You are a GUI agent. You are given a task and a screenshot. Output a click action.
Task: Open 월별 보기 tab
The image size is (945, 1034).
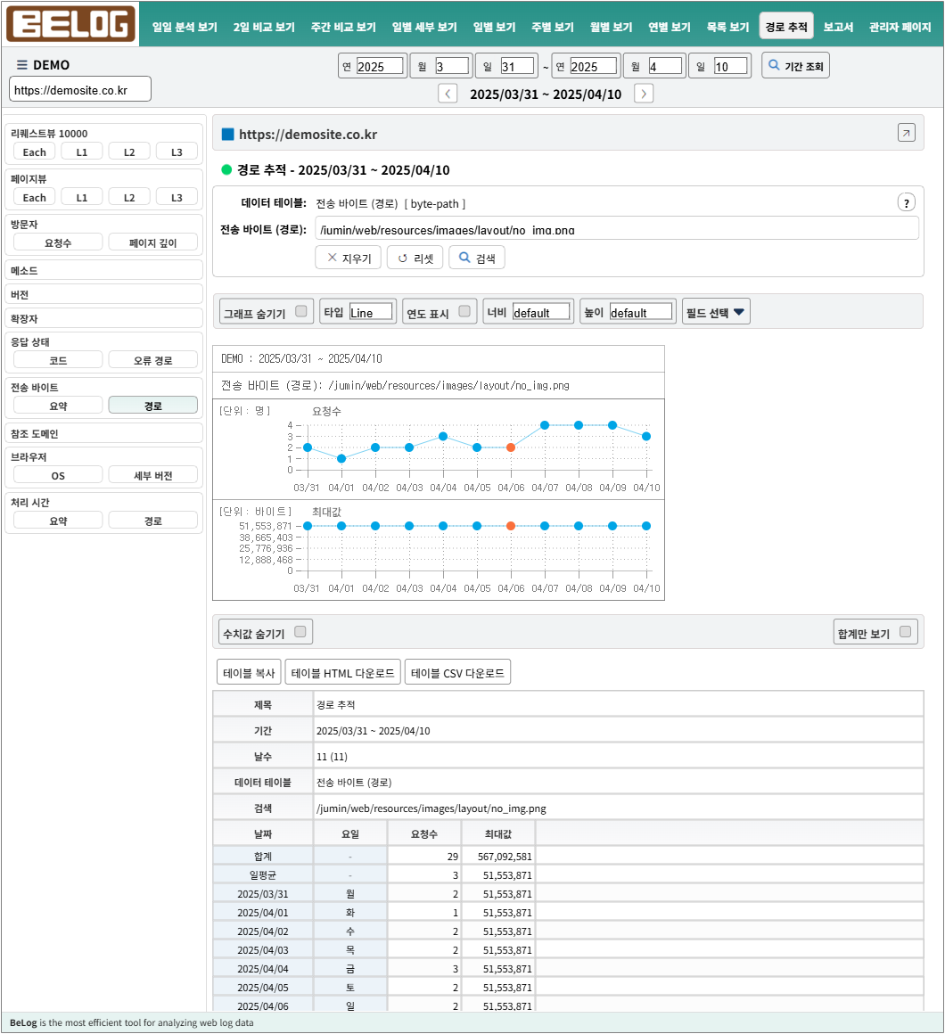(612, 27)
